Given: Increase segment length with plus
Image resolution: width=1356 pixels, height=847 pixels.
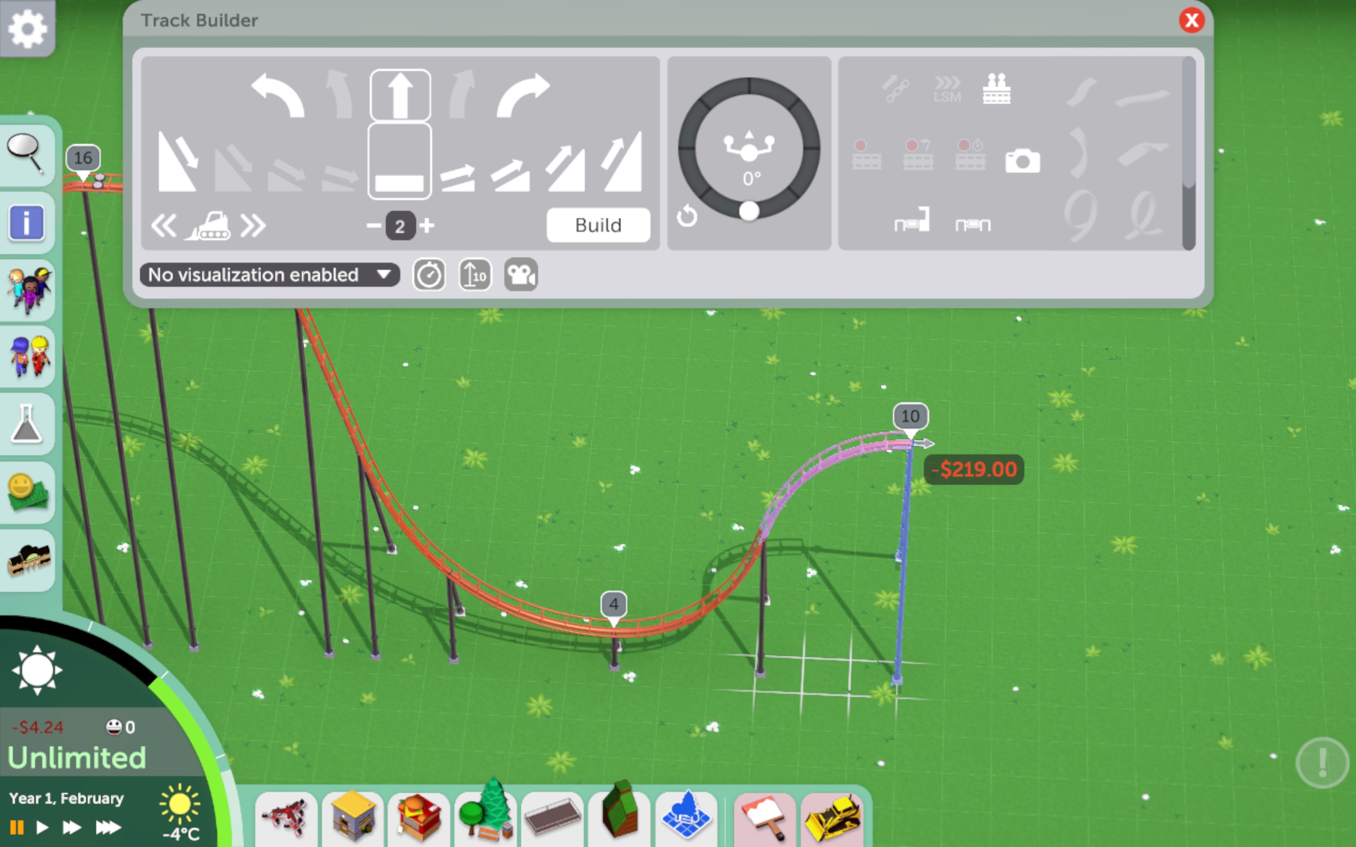Looking at the screenshot, I should click(x=427, y=226).
